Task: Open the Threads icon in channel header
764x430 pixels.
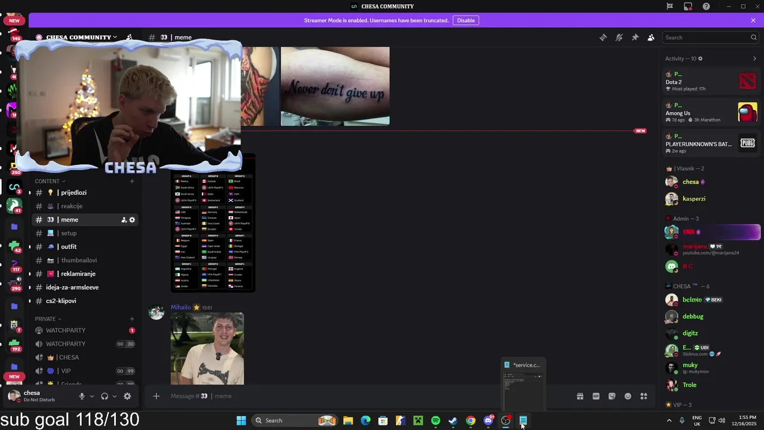Action: point(603,38)
